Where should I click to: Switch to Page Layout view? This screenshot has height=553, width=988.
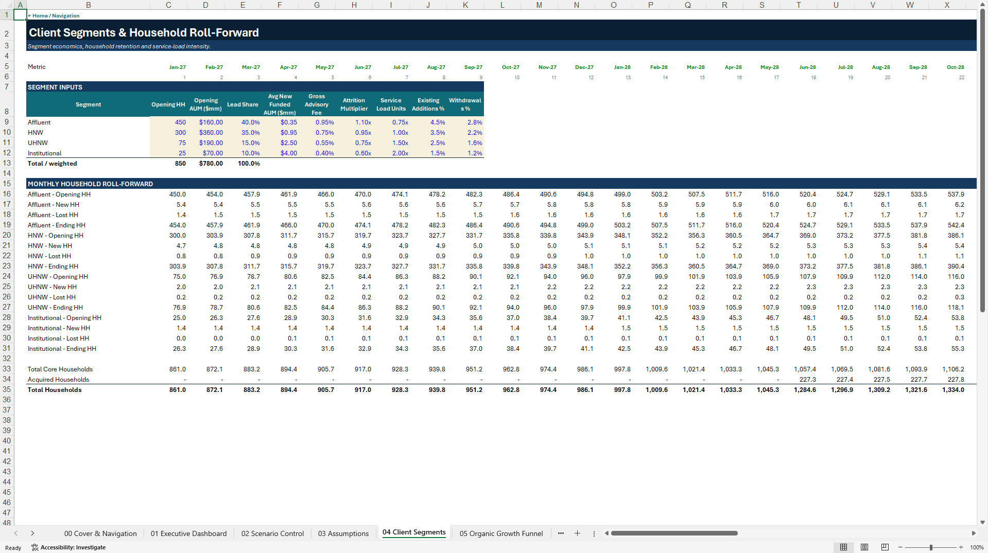864,547
